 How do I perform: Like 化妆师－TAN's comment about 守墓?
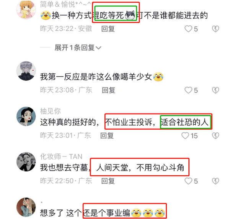188,181
